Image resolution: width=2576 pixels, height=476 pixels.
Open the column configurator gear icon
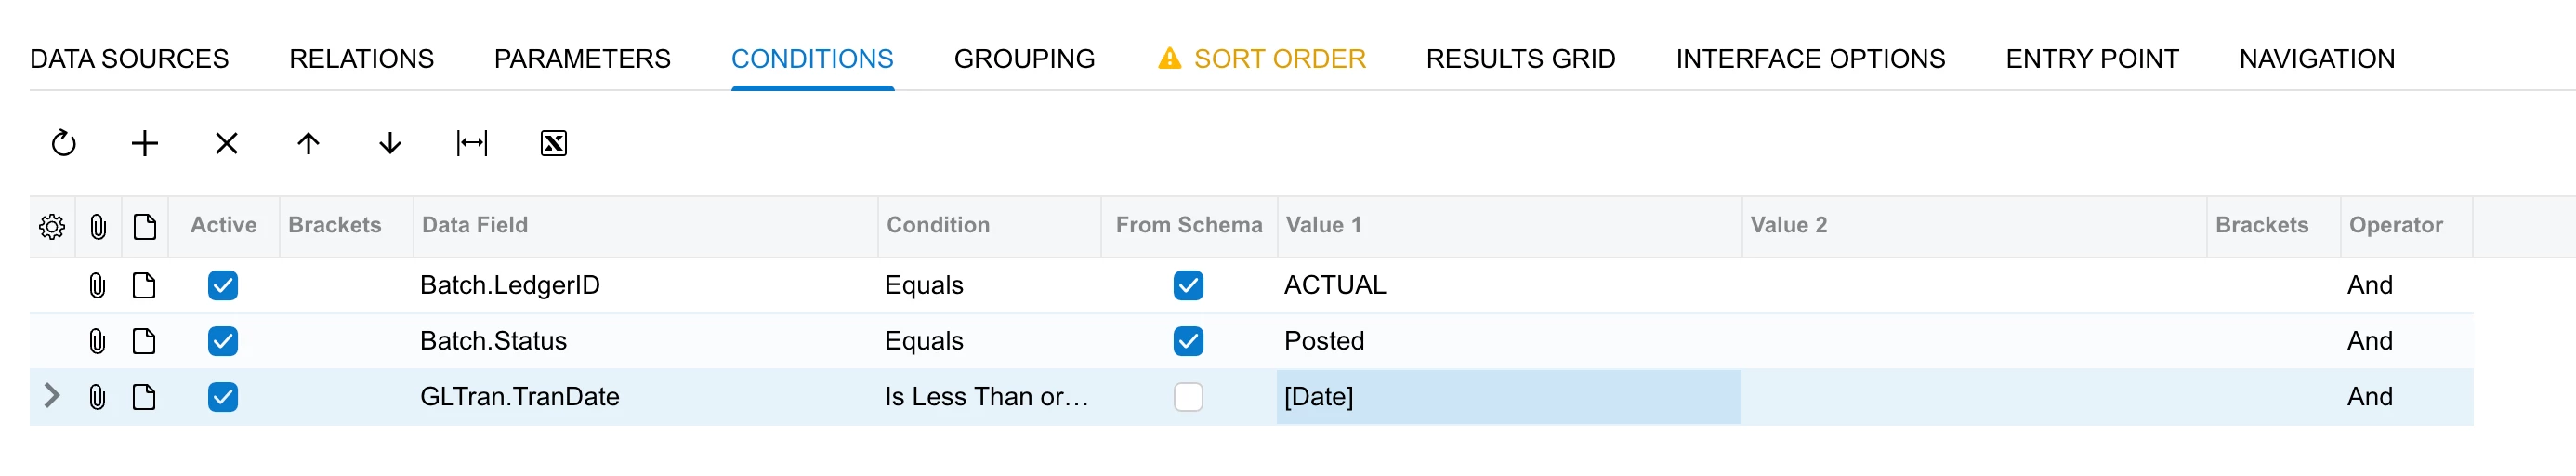52,226
